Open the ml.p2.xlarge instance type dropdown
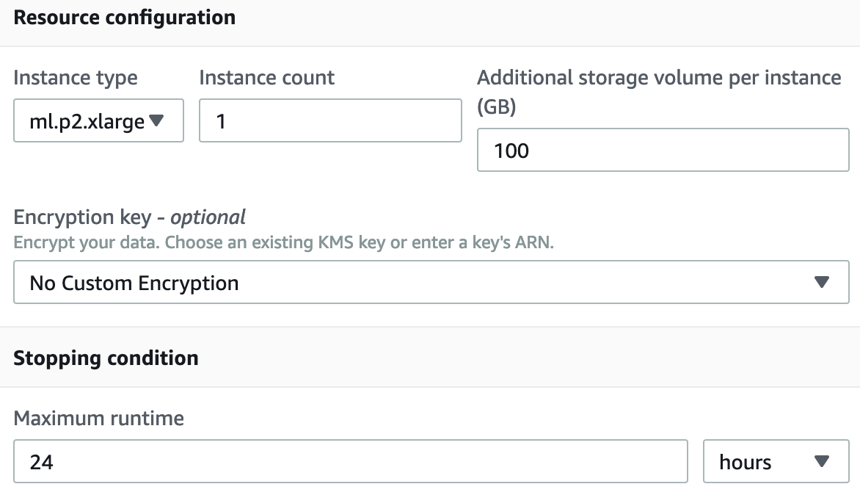The width and height of the screenshot is (860, 495). tap(98, 120)
